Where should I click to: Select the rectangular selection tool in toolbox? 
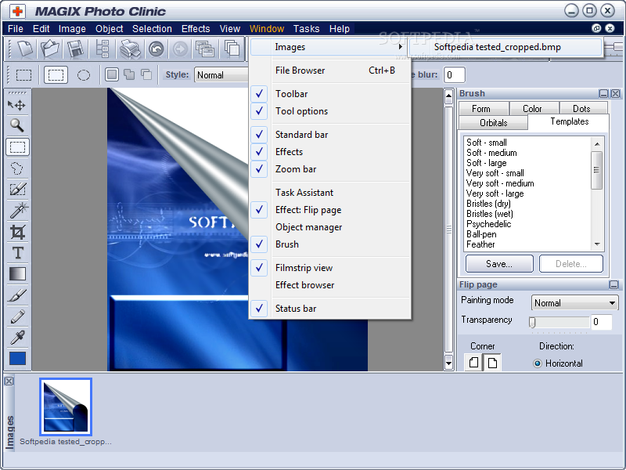pyautogui.click(x=17, y=146)
